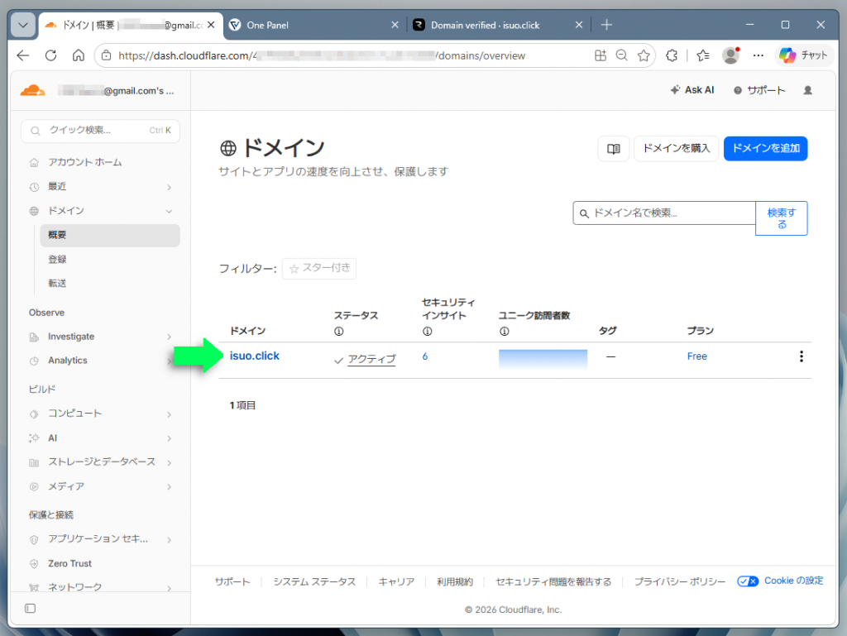Click the アクティブ status link

click(371, 359)
